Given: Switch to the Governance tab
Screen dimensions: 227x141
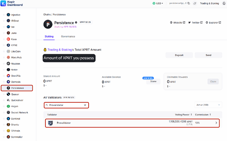Looking at the screenshot, I should click(68, 36).
